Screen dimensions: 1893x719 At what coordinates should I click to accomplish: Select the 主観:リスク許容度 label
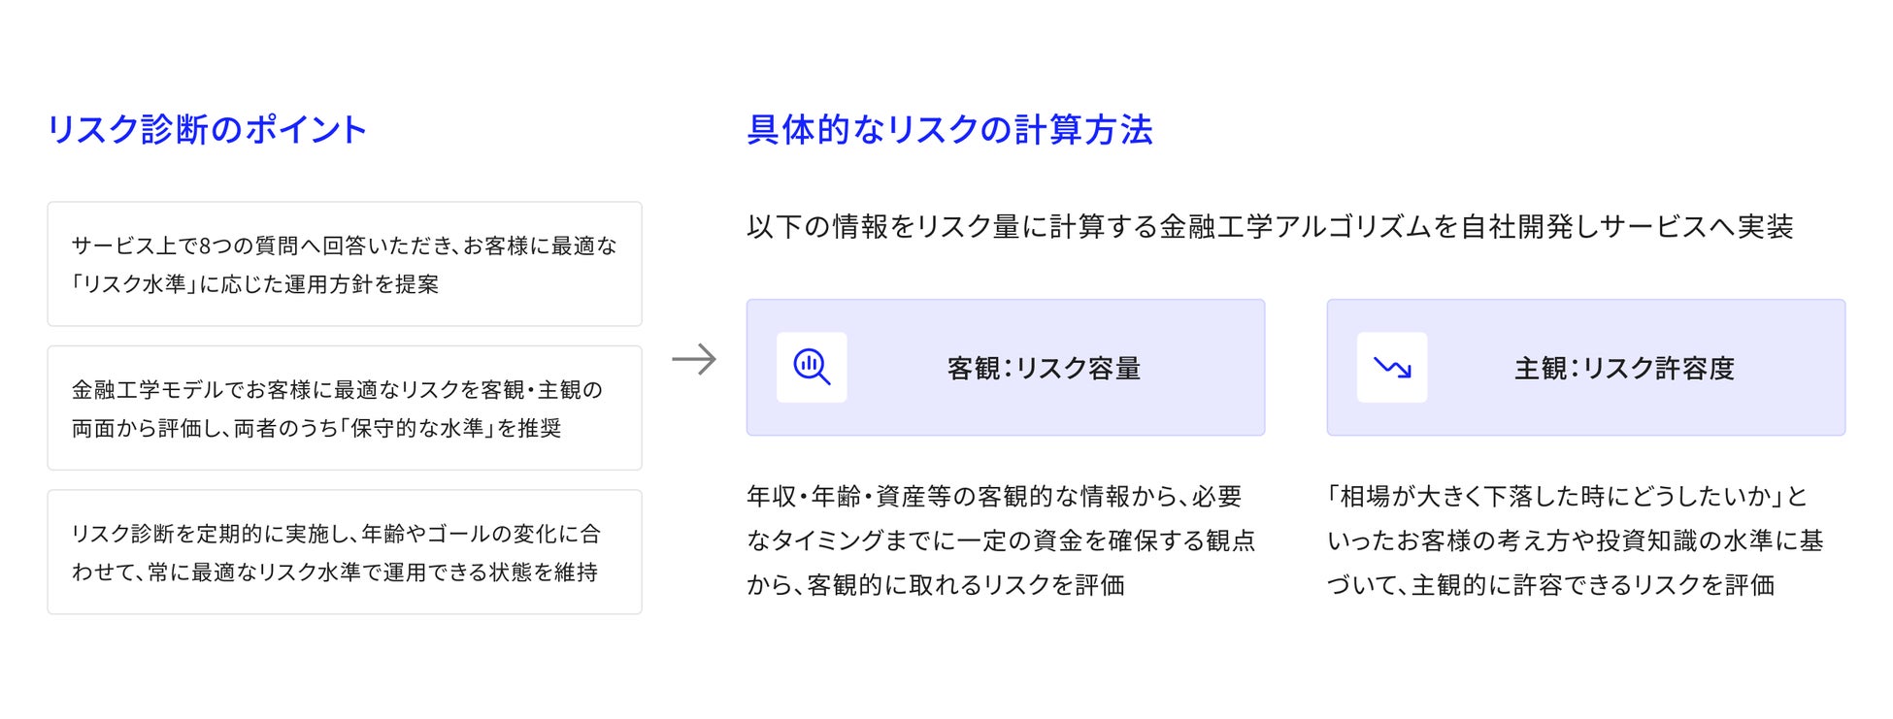[x=1624, y=369]
